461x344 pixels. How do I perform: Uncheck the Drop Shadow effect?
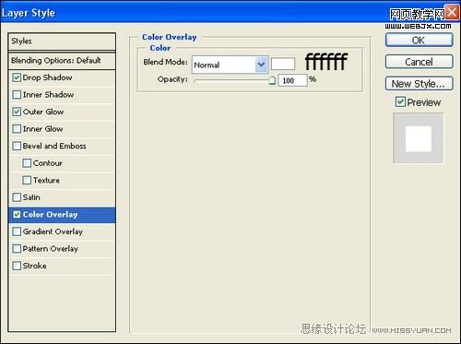pyautogui.click(x=17, y=77)
